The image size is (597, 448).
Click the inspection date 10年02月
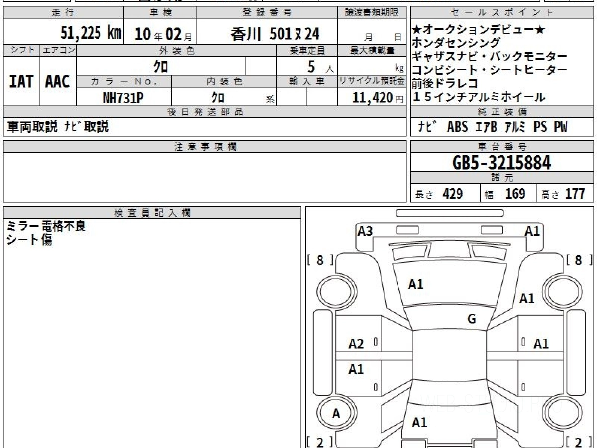click(x=163, y=34)
